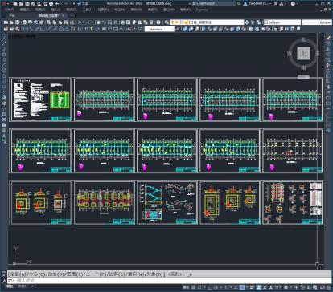Click the viewport controls label in the drawing area
333x292 pixels.
pos(23,36)
